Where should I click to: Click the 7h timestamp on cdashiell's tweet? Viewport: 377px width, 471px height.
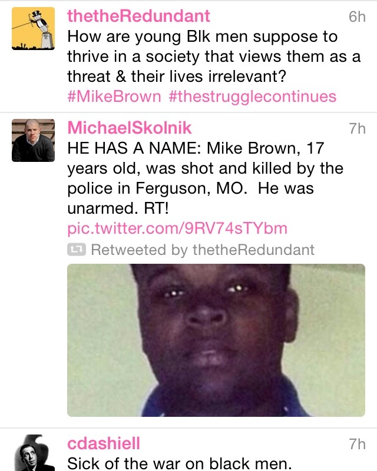click(357, 444)
